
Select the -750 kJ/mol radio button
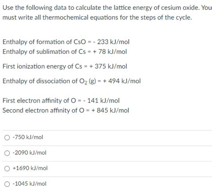point(7,138)
